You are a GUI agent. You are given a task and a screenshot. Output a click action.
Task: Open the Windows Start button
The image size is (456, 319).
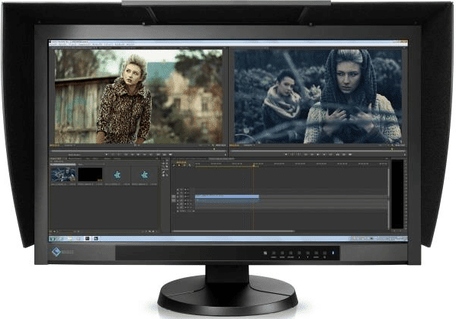click(x=53, y=238)
